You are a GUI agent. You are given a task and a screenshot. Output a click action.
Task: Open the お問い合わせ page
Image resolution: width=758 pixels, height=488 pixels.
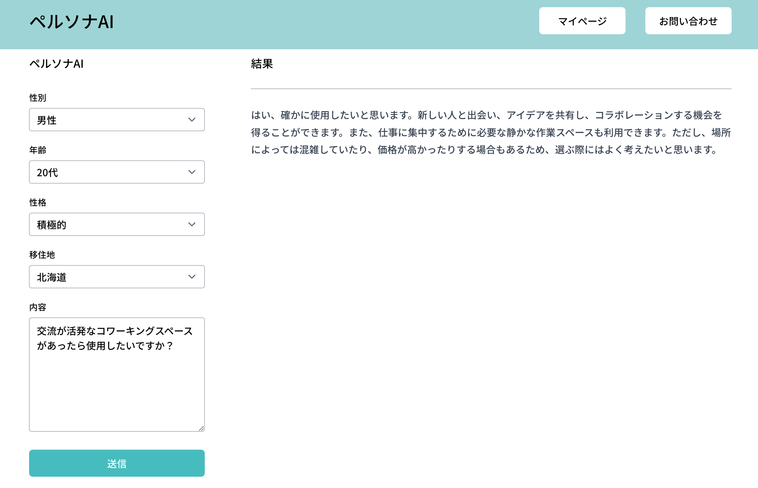(x=688, y=21)
